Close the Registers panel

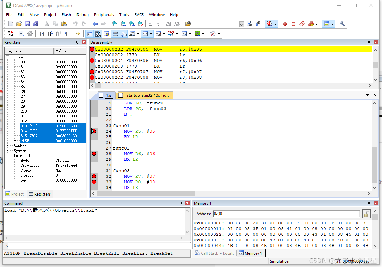pyautogui.click(x=84, y=42)
